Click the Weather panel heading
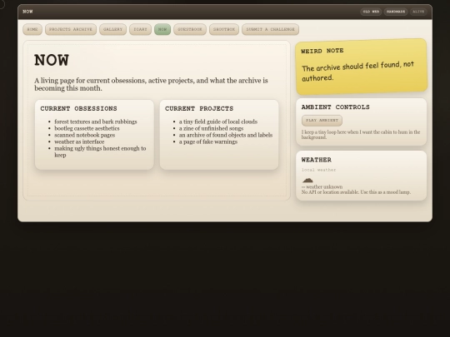450x337 pixels. pos(317,160)
